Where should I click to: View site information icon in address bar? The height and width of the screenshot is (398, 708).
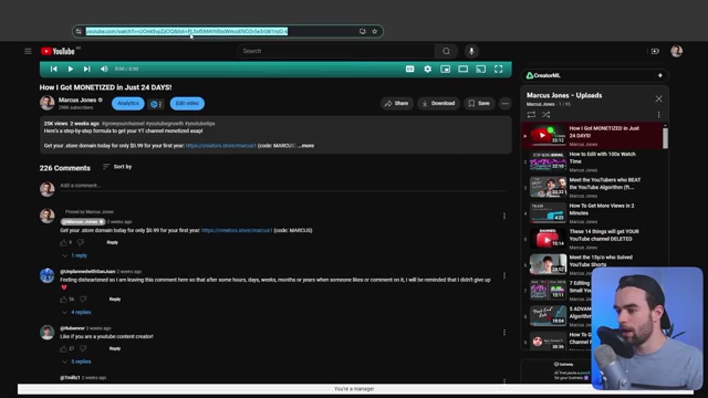79,32
